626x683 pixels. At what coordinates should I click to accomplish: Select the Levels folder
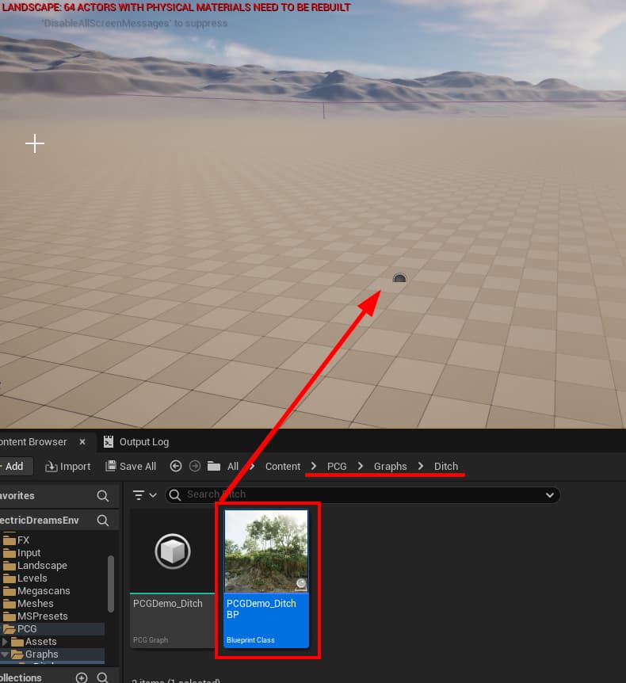click(32, 578)
